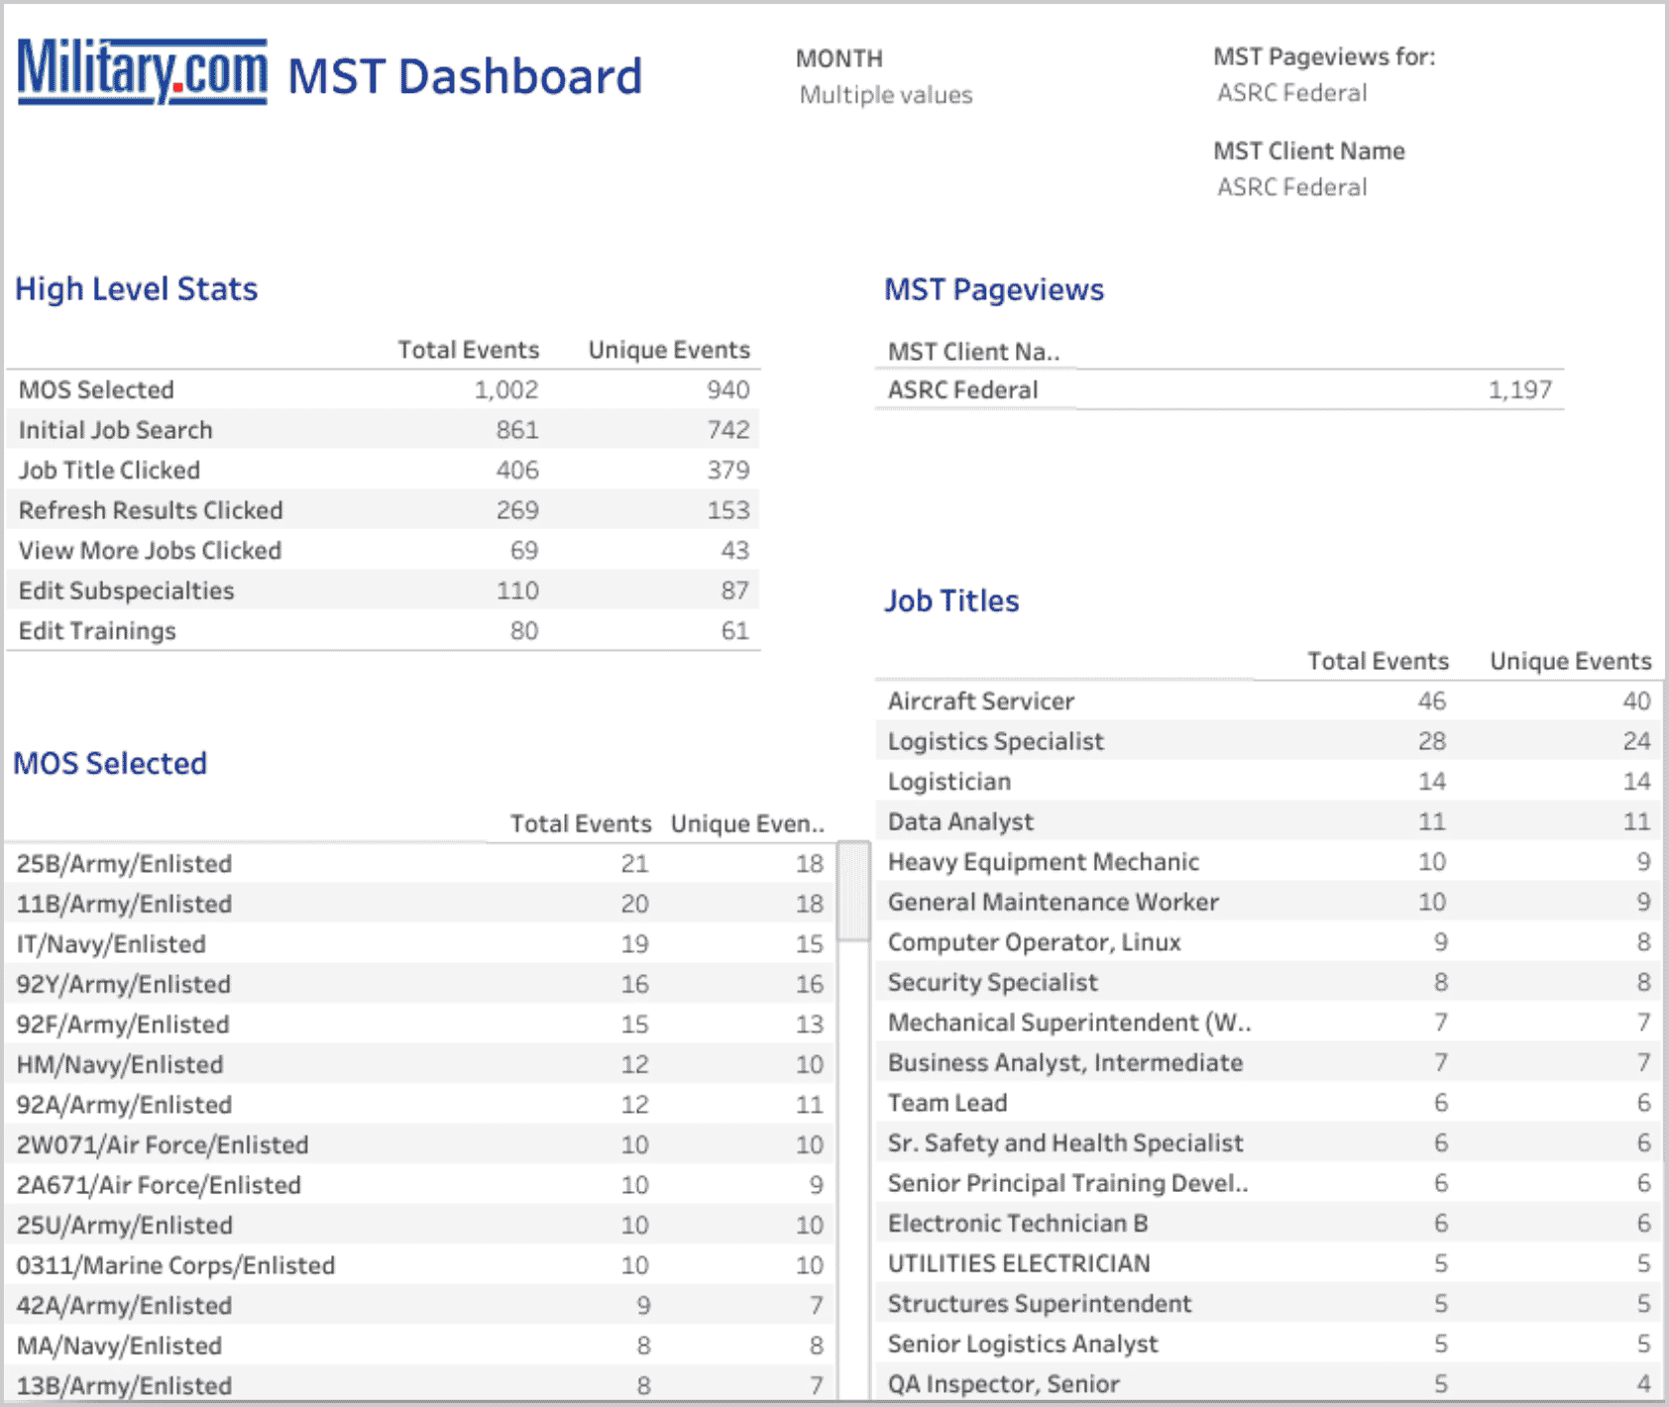The height and width of the screenshot is (1407, 1669).
Task: Click the 'Business Analyst, Intermediate' job title
Action: 1064,1062
